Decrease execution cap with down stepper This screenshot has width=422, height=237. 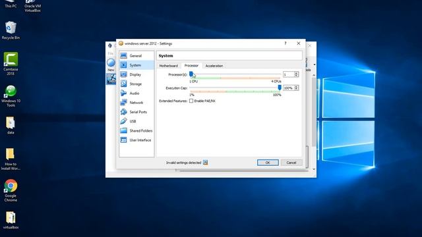coord(296,90)
